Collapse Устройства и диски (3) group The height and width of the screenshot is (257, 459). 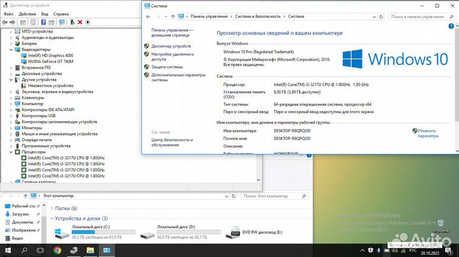(52, 218)
